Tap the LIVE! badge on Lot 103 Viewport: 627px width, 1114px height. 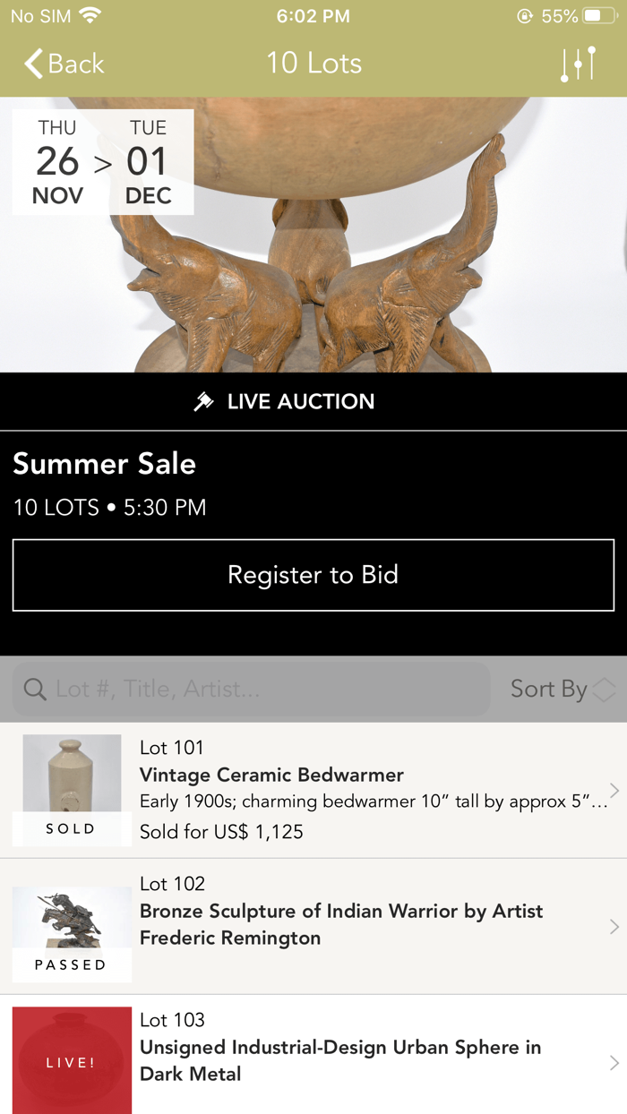point(72,1060)
